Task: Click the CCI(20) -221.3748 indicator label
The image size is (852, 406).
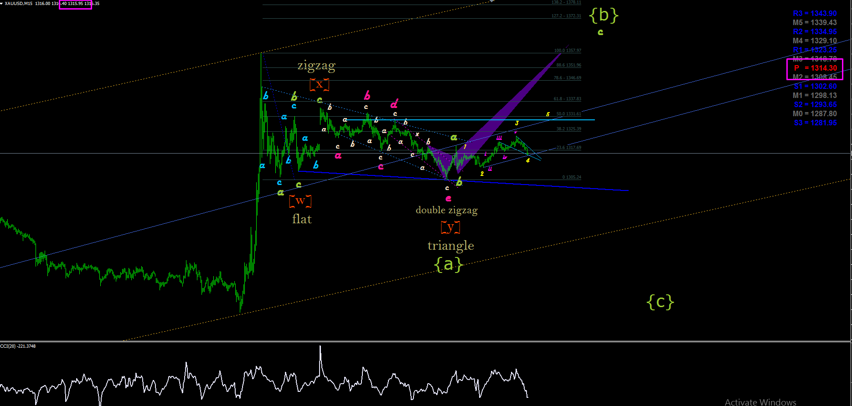Action: click(x=18, y=346)
